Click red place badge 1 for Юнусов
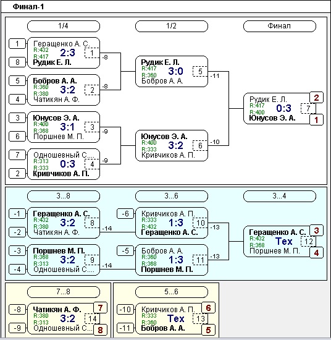 pos(316,120)
